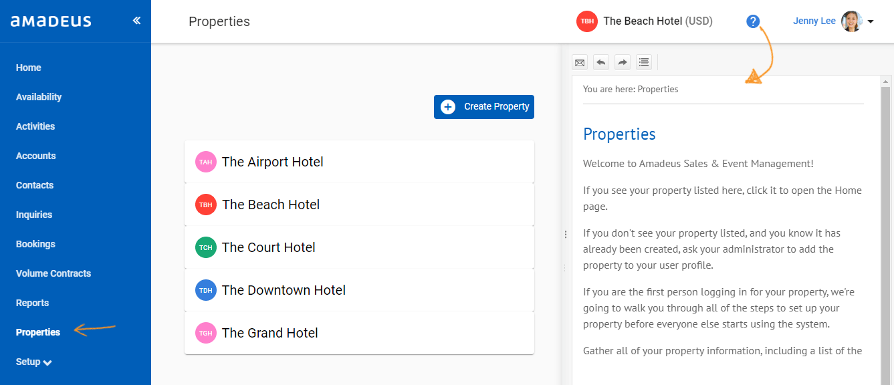The image size is (894, 385).
Task: Go to Bookings in the sidebar
Action: coord(35,244)
